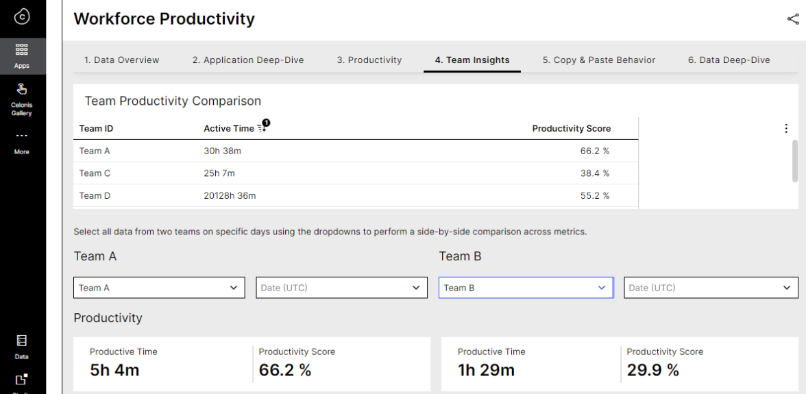Select the Team A table row
Viewport: 806px width, 394px height.
pyautogui.click(x=356, y=151)
